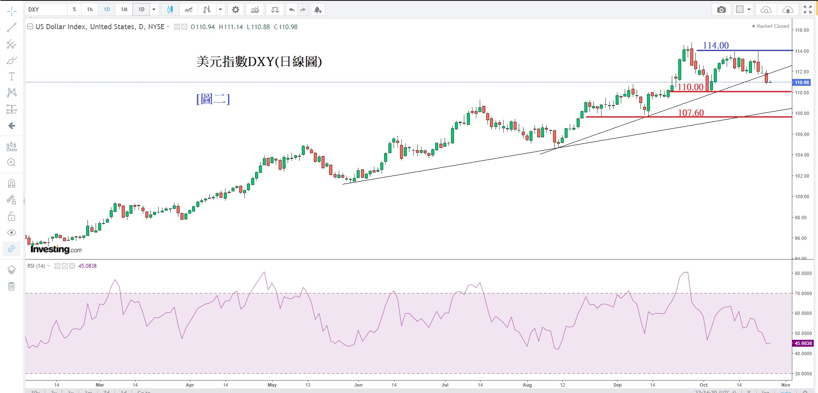Create an alert with the bell icon
Viewport: 818px width, 393px height.
pyautogui.click(x=318, y=9)
